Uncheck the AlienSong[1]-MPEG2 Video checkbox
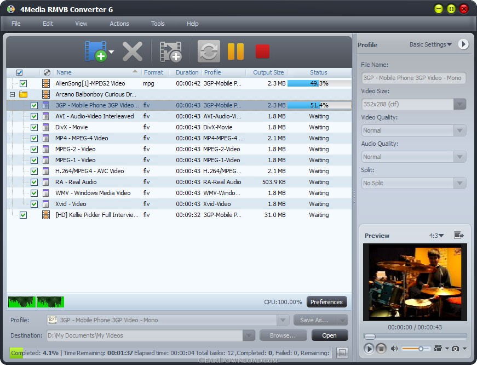 pyautogui.click(x=23, y=83)
